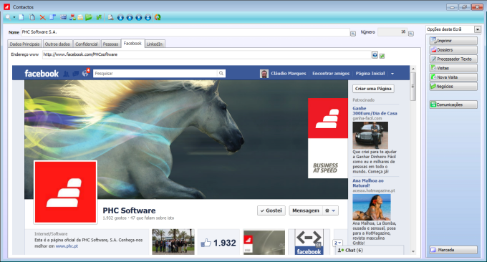
Task: Click the Gostei like button
Action: coord(271,210)
